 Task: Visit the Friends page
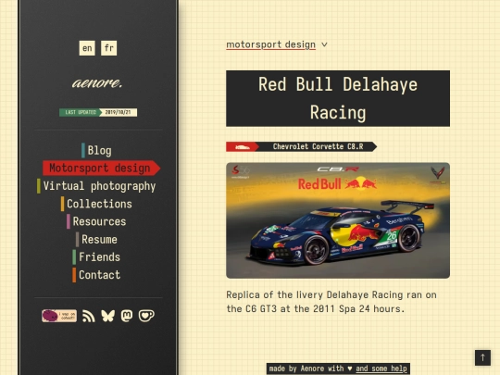pyautogui.click(x=96, y=257)
